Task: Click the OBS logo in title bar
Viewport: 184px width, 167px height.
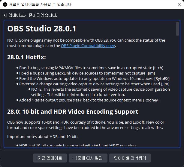Action: click(5, 5)
